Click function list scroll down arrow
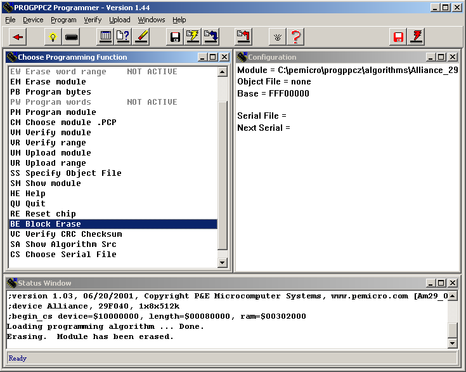 [x=223, y=262]
